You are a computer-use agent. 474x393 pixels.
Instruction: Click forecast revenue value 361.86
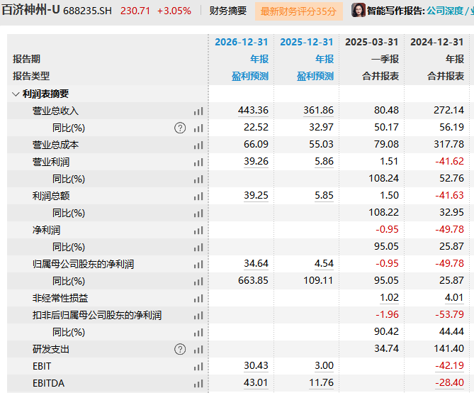[318, 110]
